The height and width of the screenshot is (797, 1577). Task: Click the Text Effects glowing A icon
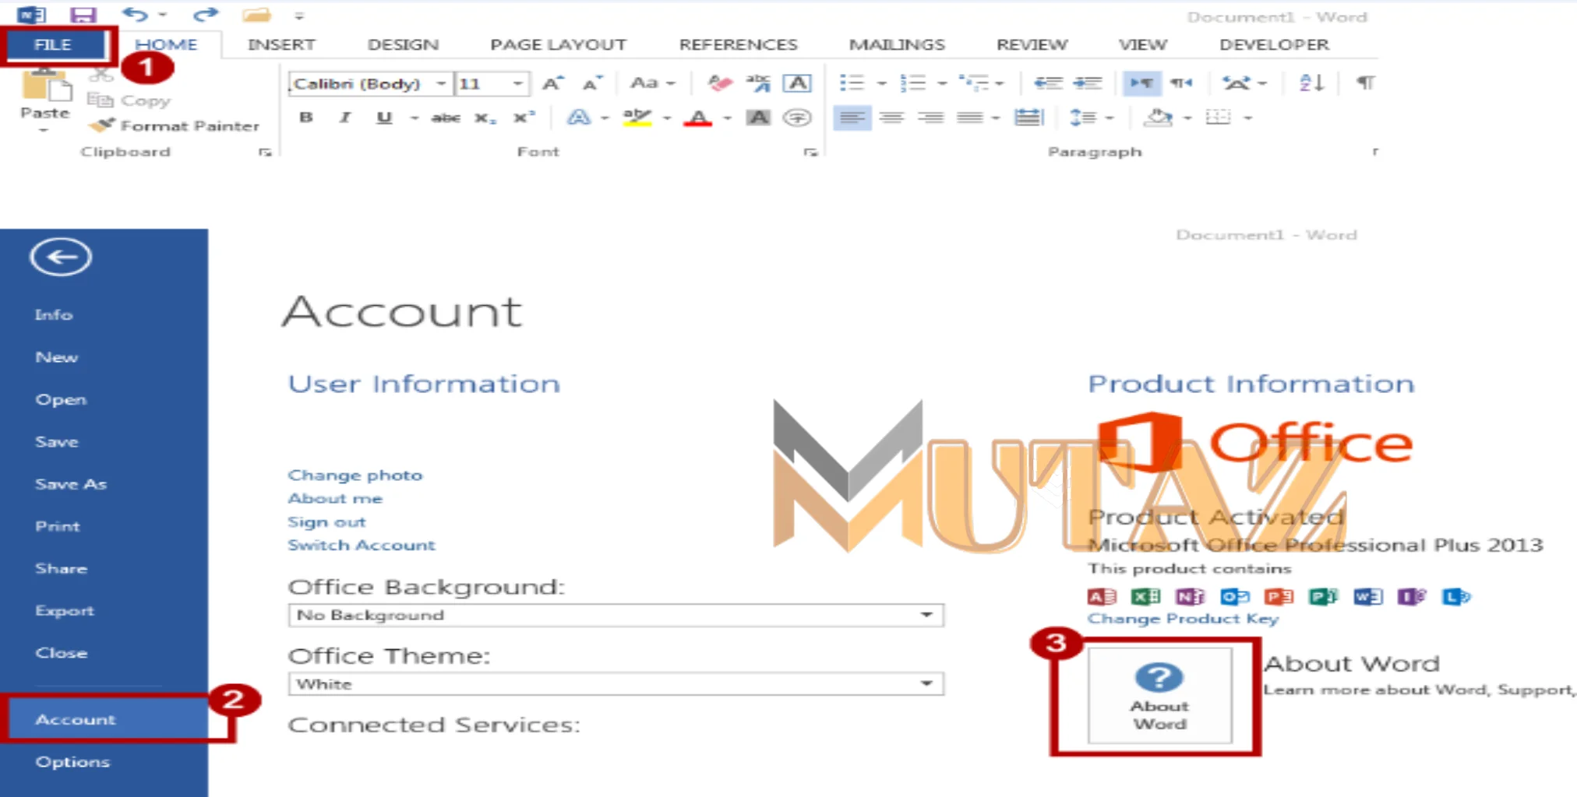pos(578,118)
